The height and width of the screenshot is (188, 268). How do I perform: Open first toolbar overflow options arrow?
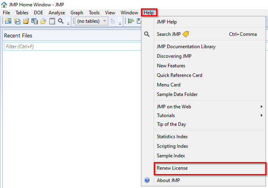[68, 24]
